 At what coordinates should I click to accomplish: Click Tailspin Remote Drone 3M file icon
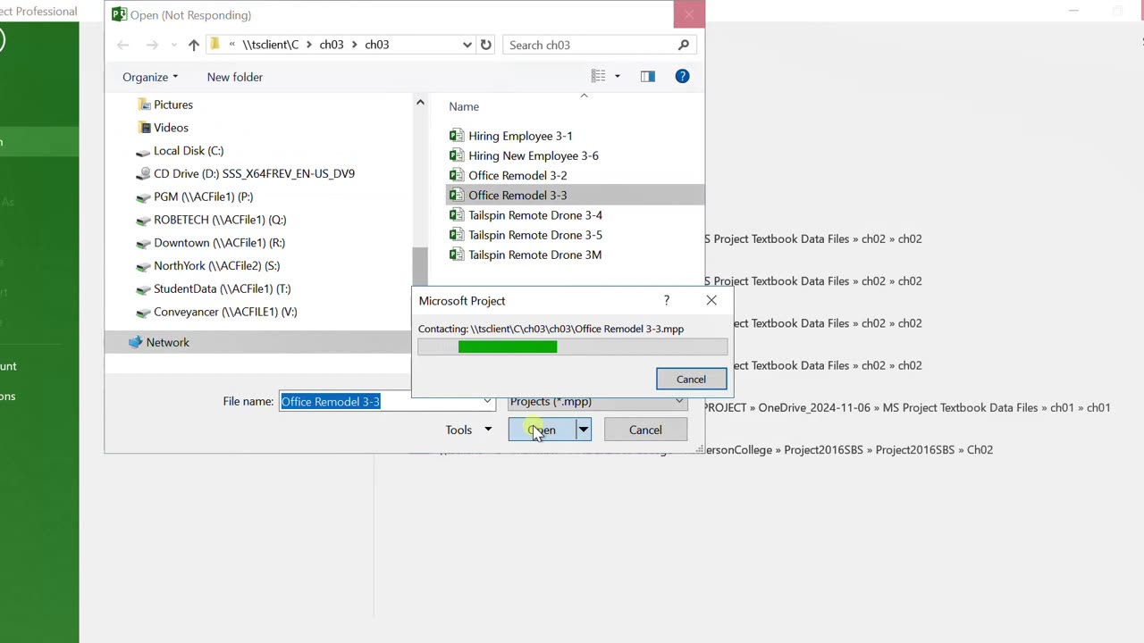(457, 255)
